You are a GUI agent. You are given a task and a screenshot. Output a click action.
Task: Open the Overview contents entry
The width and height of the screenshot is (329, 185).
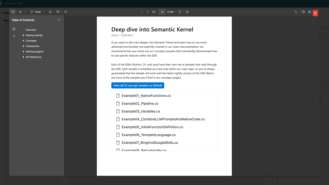[31, 30]
